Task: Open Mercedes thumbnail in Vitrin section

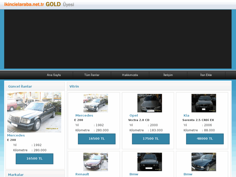Action: coord(95,103)
